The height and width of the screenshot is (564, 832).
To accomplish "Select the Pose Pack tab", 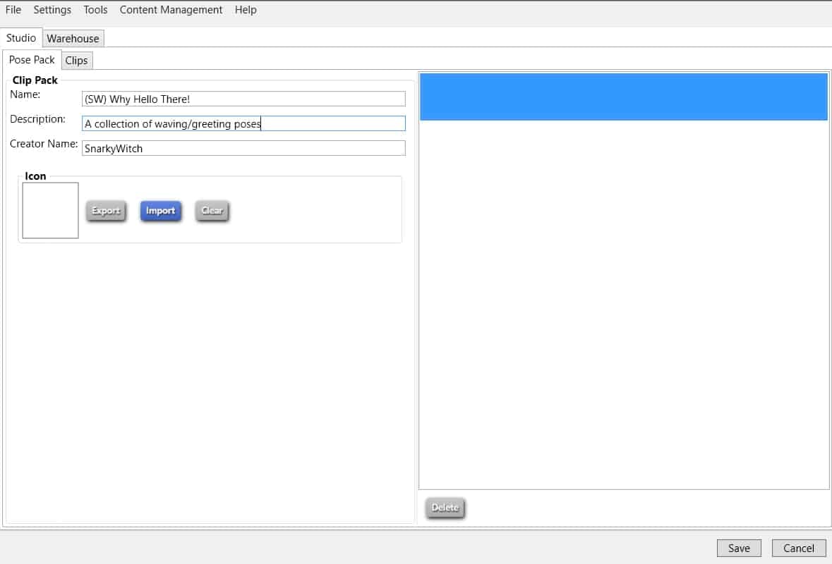I will point(32,59).
